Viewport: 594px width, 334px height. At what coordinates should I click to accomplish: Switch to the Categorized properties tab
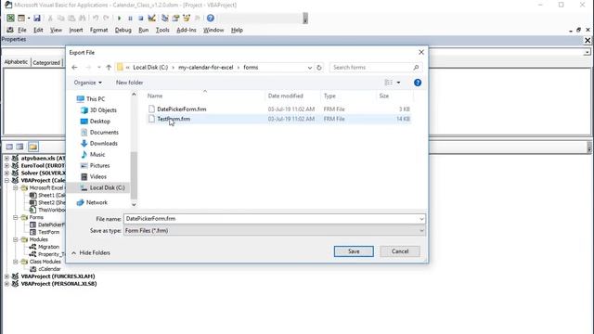coord(46,62)
